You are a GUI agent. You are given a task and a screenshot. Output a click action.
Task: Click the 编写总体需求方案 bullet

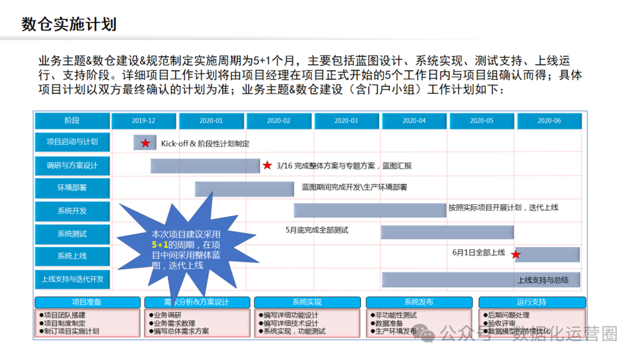coord(179,331)
